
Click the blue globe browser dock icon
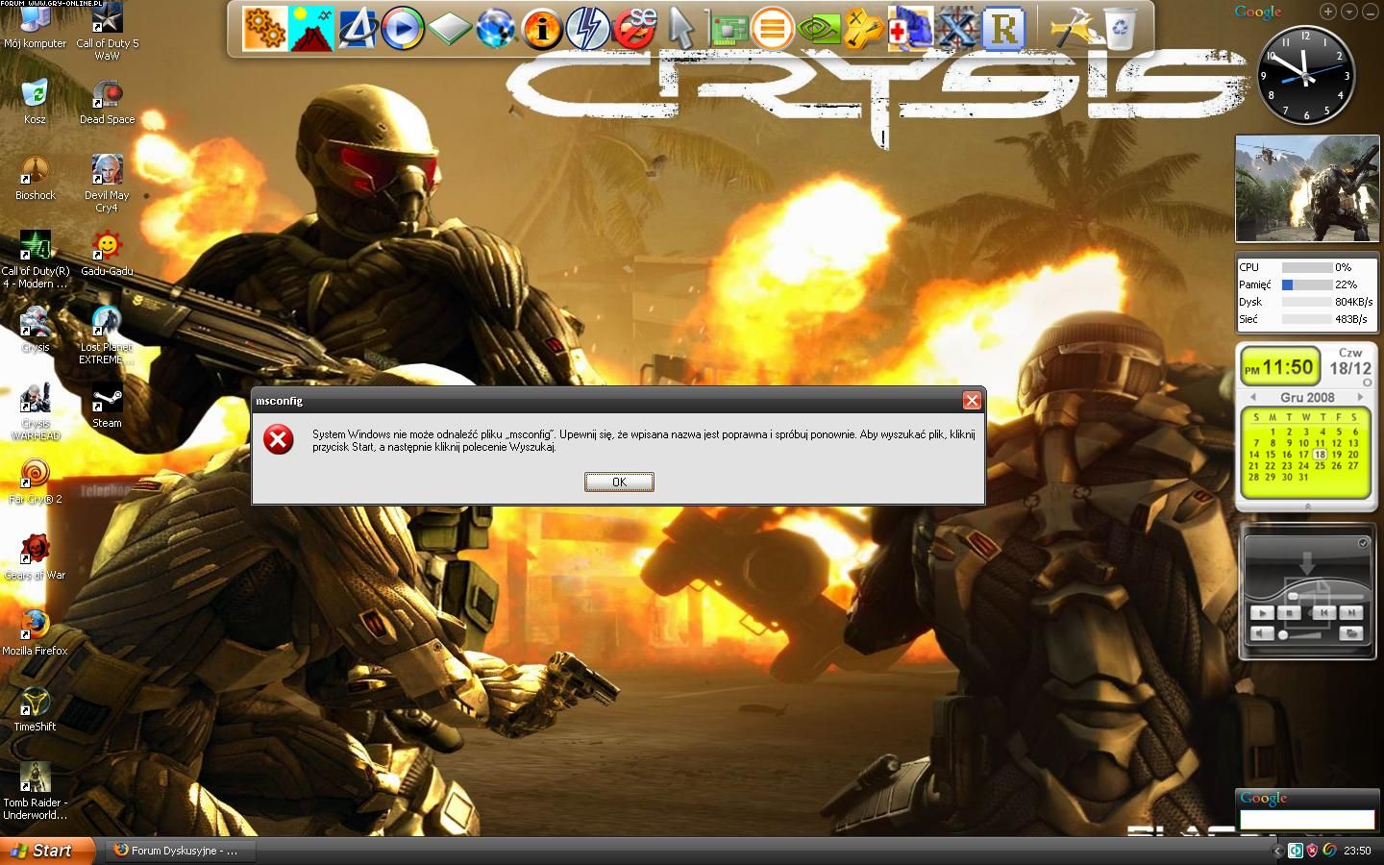[x=496, y=28]
